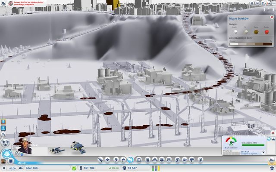Open the power utilities menu
This screenshot has width=276, height=172.
click(x=116, y=160)
